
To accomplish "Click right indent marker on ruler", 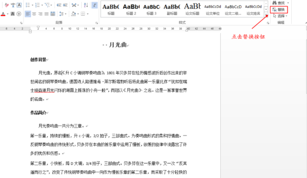I will point(187,30).
